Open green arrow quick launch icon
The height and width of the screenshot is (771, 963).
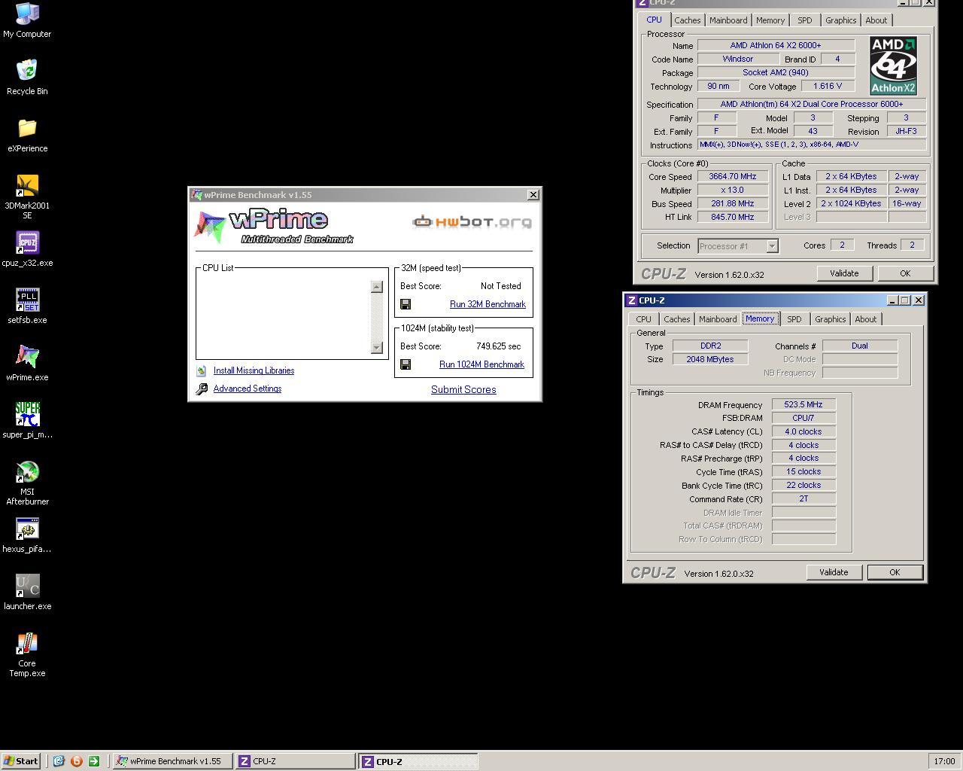pyautogui.click(x=94, y=761)
